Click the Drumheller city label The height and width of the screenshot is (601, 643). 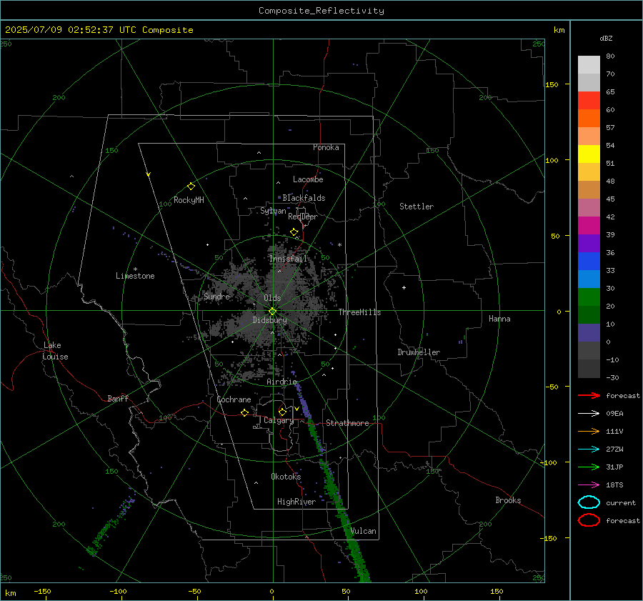pyautogui.click(x=419, y=352)
